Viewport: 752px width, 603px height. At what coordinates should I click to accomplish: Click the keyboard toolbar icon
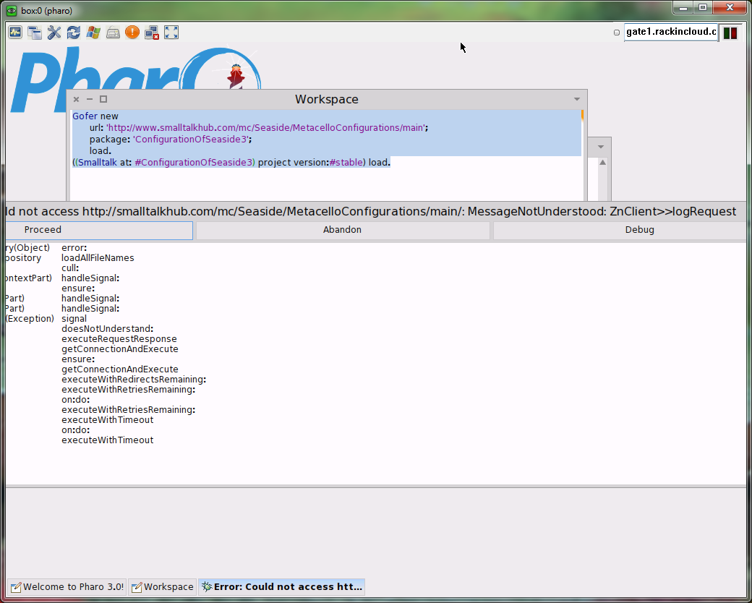tap(113, 32)
